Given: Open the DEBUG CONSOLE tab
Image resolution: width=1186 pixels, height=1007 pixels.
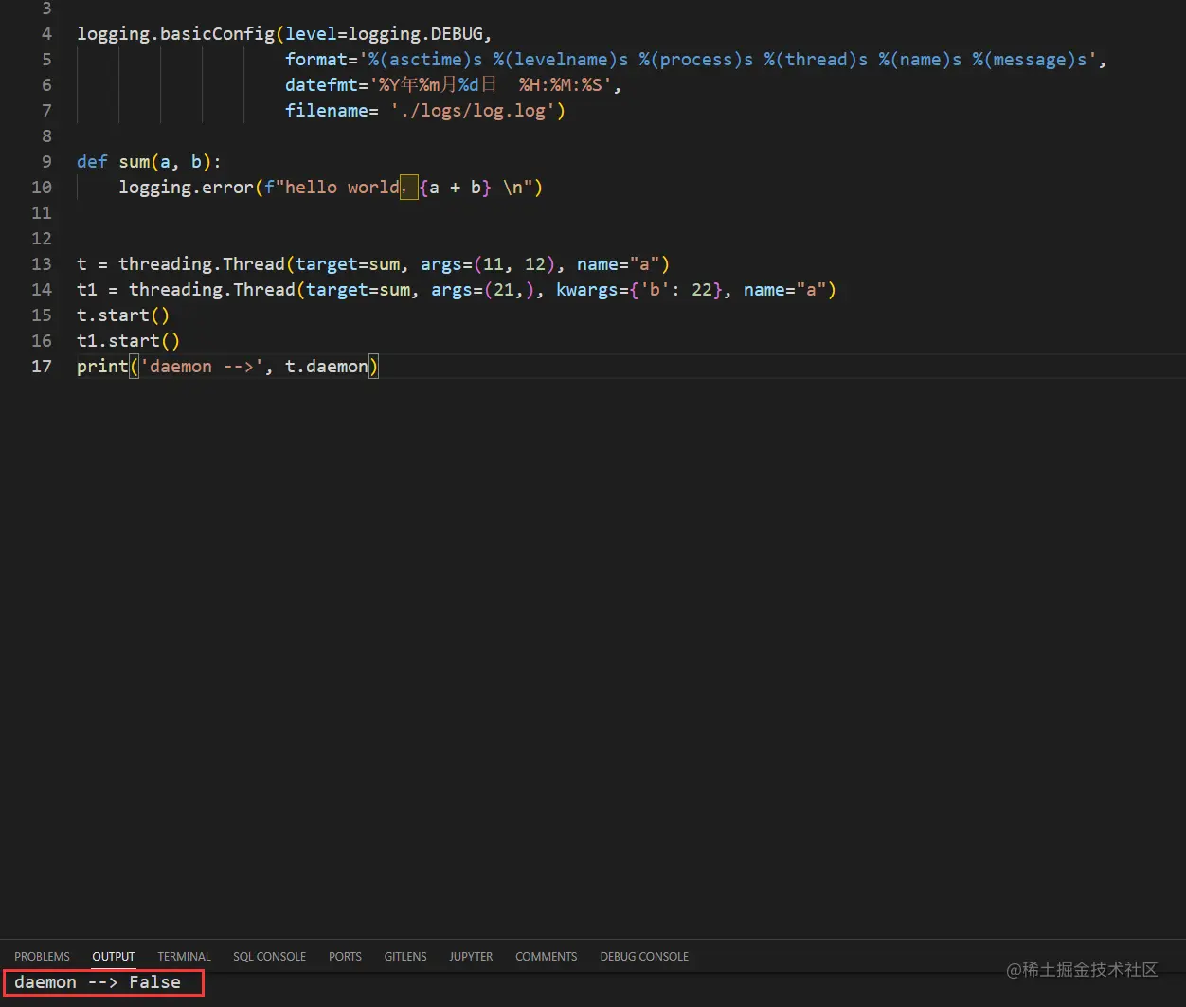Looking at the screenshot, I should tap(644, 956).
